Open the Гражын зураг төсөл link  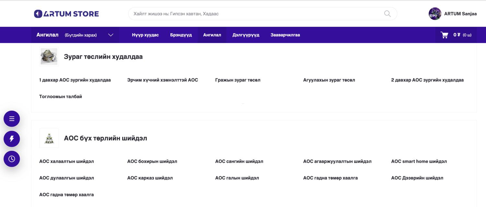point(237,80)
